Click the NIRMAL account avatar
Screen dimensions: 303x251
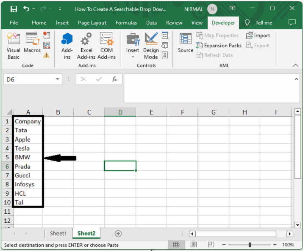(212, 9)
